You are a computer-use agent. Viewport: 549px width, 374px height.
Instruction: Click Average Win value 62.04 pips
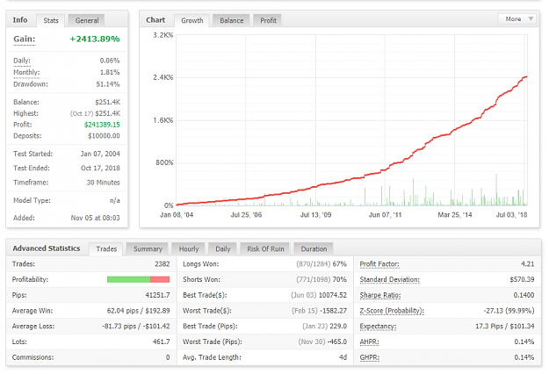pyautogui.click(x=123, y=311)
